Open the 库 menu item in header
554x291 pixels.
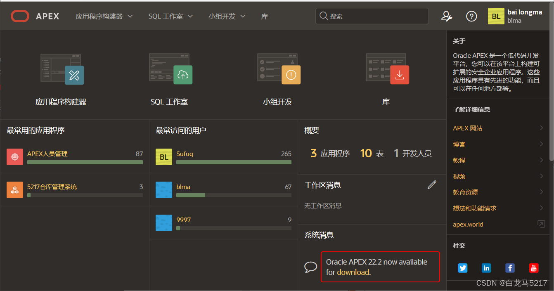coord(265,16)
